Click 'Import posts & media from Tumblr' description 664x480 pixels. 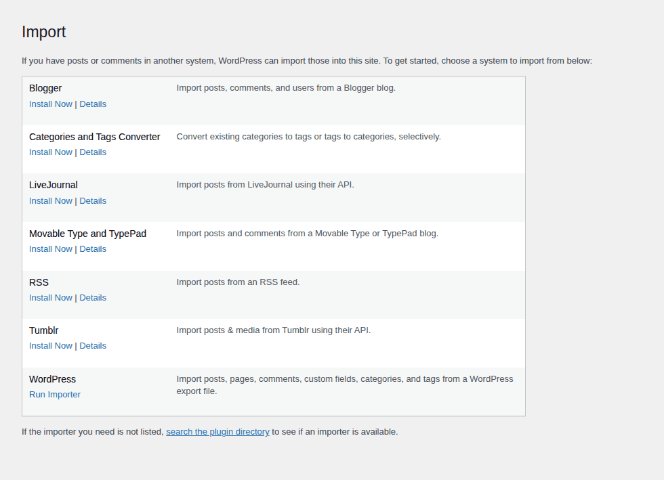pyautogui.click(x=274, y=330)
